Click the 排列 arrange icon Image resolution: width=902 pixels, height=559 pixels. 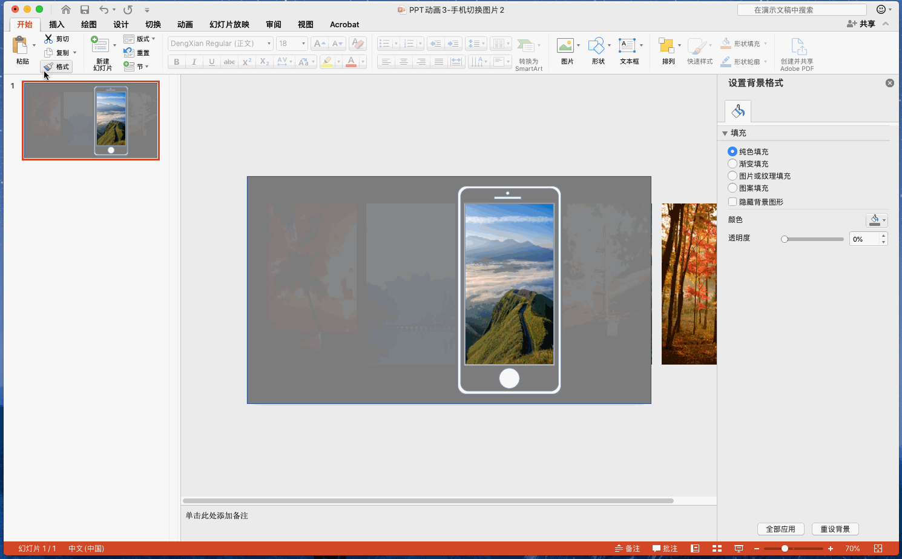[x=667, y=46]
